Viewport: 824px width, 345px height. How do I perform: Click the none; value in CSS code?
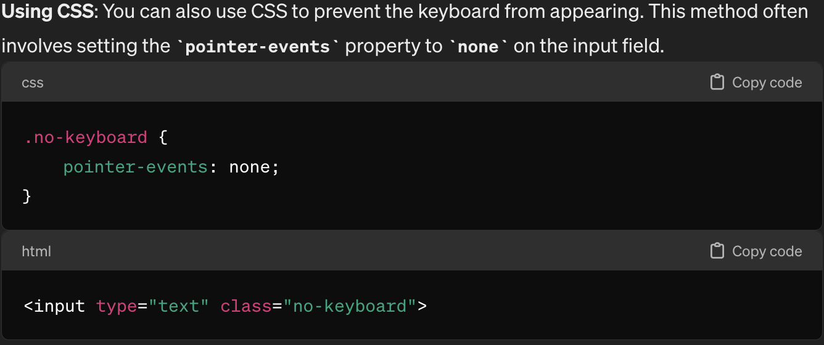254,167
